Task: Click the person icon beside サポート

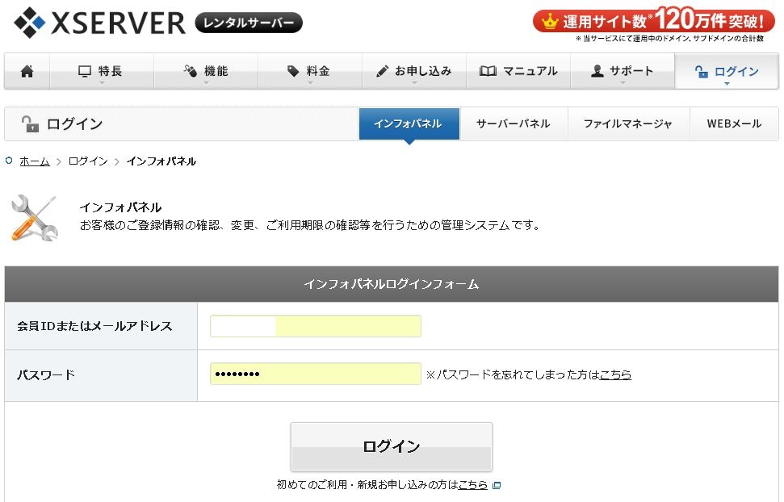Action: [x=597, y=72]
